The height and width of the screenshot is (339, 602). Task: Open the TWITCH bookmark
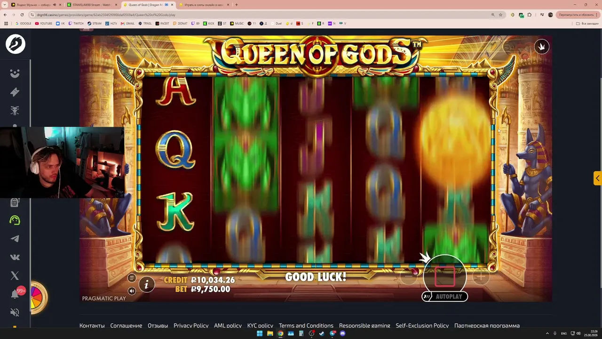[x=76, y=24]
